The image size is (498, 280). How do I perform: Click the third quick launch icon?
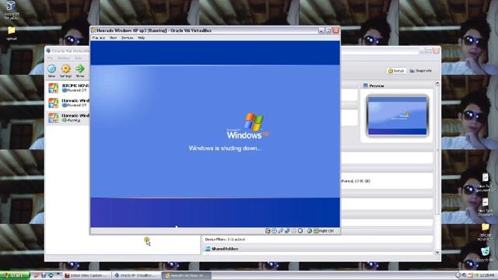click(x=51, y=275)
